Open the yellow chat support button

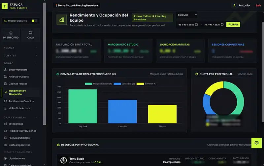(x=256, y=143)
